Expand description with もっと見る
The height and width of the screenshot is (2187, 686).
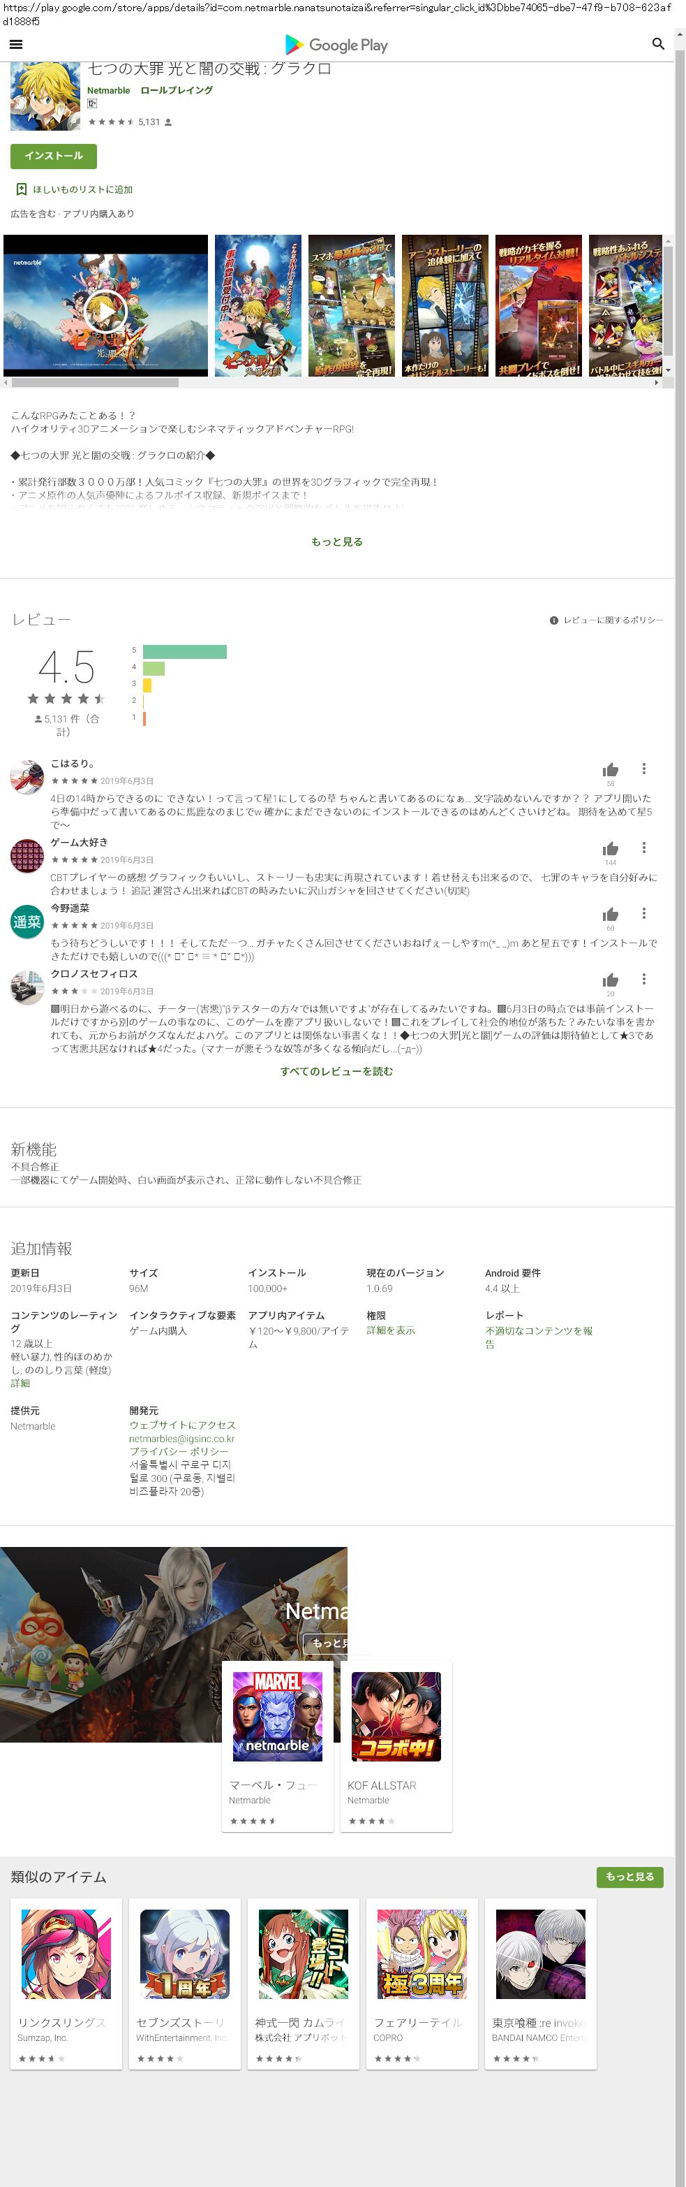(336, 542)
